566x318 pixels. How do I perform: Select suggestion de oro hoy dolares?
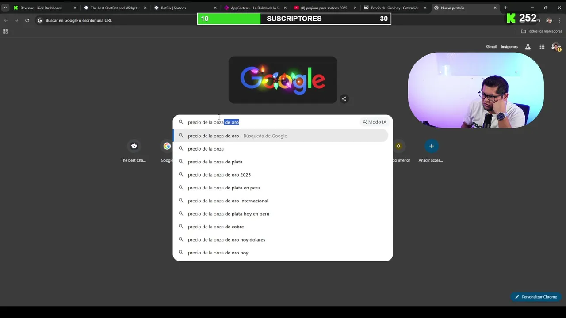point(280,240)
